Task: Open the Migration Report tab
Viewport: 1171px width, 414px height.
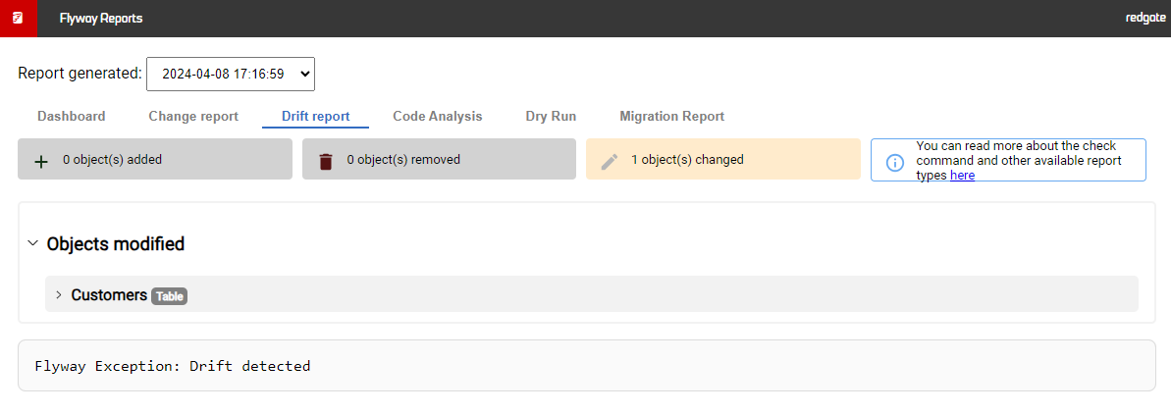Action: pyautogui.click(x=672, y=117)
